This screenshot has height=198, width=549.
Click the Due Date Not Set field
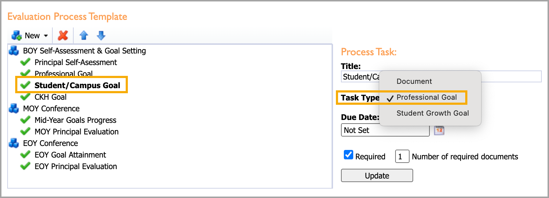[x=385, y=130]
